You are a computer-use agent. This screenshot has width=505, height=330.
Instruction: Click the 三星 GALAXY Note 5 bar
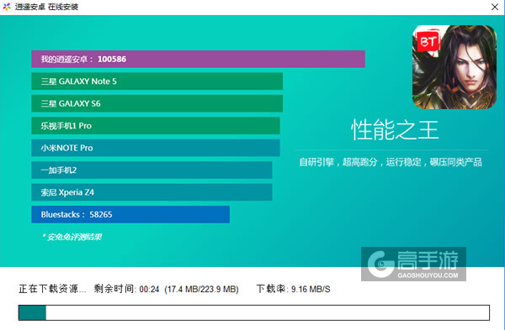(157, 81)
